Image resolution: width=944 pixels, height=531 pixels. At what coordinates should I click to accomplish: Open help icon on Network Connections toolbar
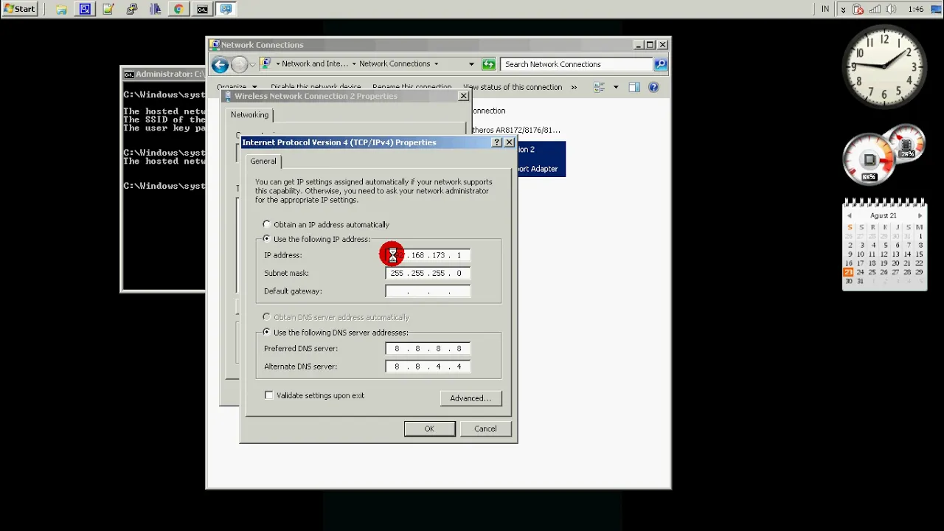click(653, 87)
